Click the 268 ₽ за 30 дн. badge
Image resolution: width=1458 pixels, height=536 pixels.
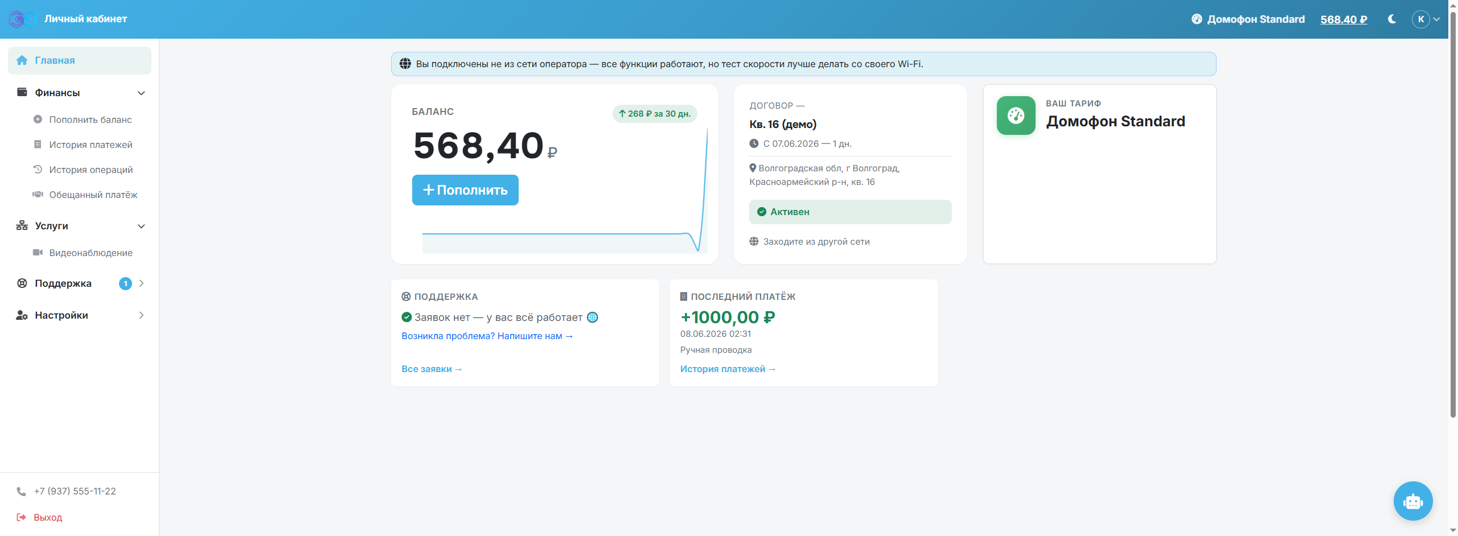click(x=655, y=114)
